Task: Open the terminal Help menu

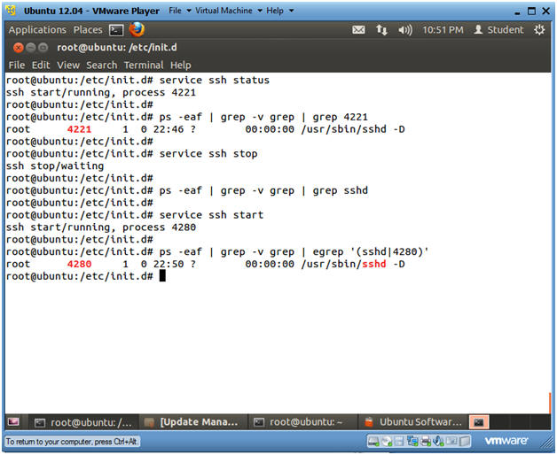Action: 180,66
